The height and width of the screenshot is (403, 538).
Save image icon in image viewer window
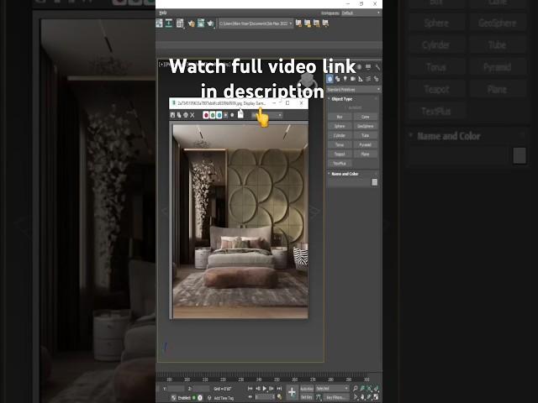click(172, 115)
